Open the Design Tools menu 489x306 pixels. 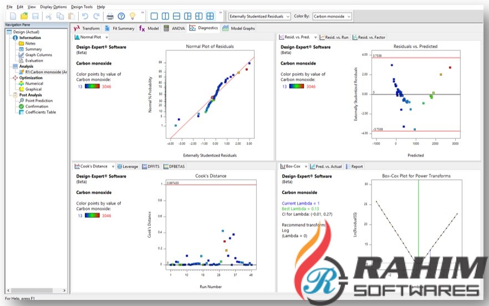81,7
